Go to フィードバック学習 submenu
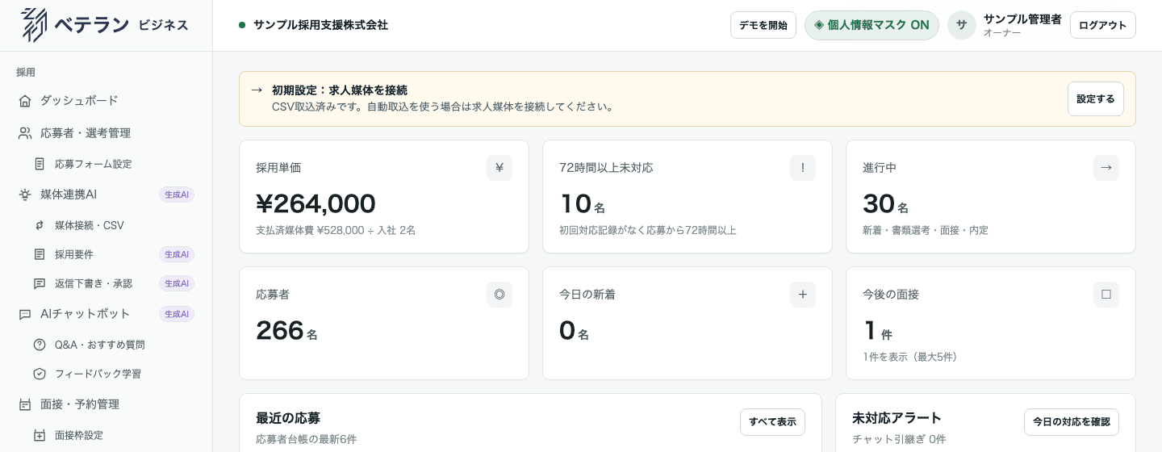 tap(114, 374)
